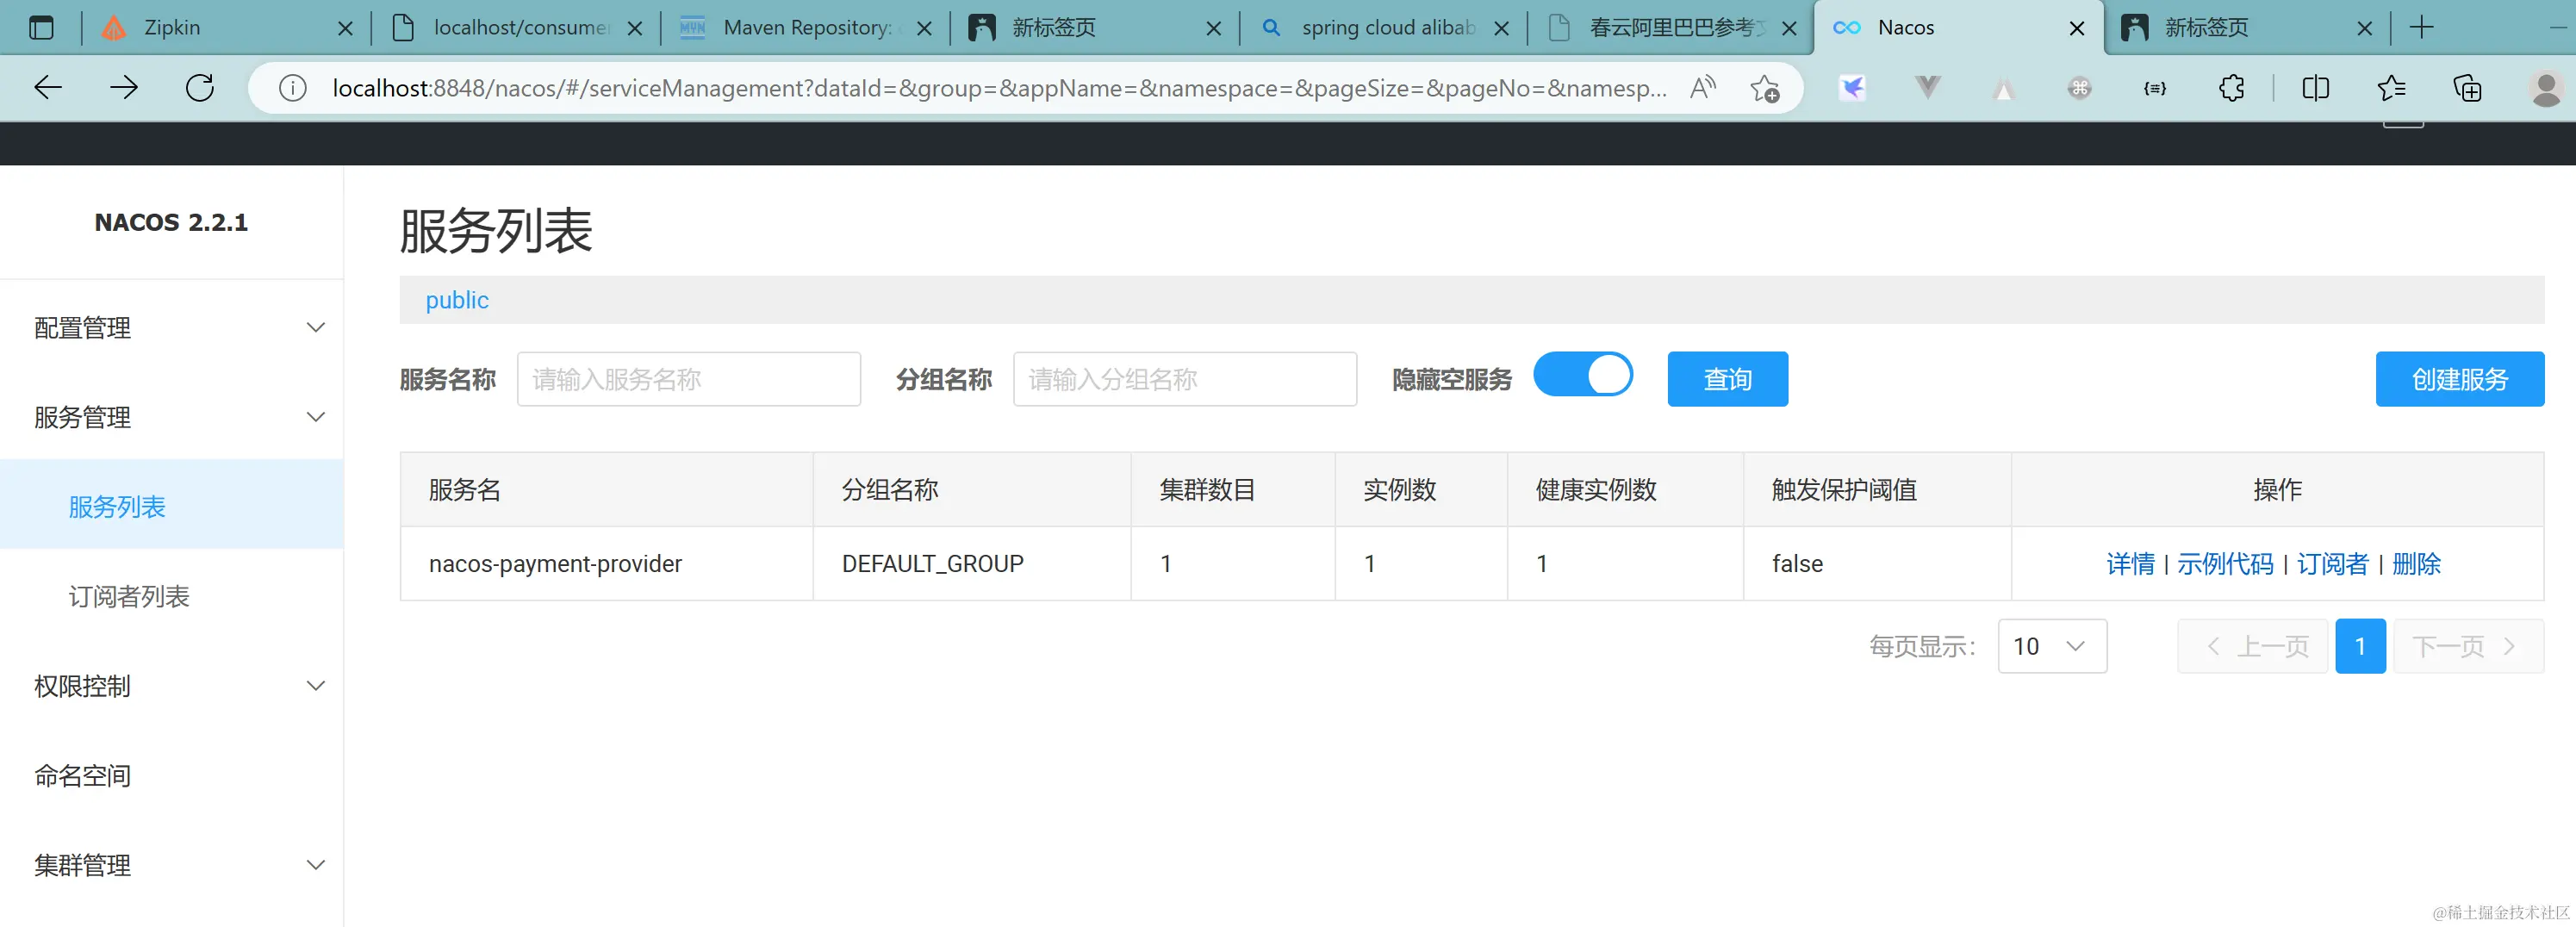
Task: Open 示例代码 for nacos-payment-provider
Action: [x=2225, y=564]
